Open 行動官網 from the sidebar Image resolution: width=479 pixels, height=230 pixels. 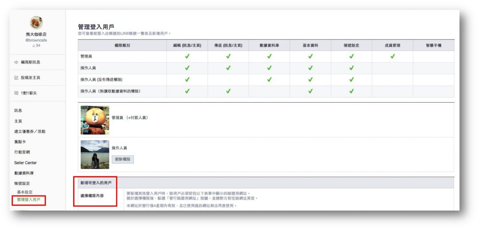click(22, 152)
